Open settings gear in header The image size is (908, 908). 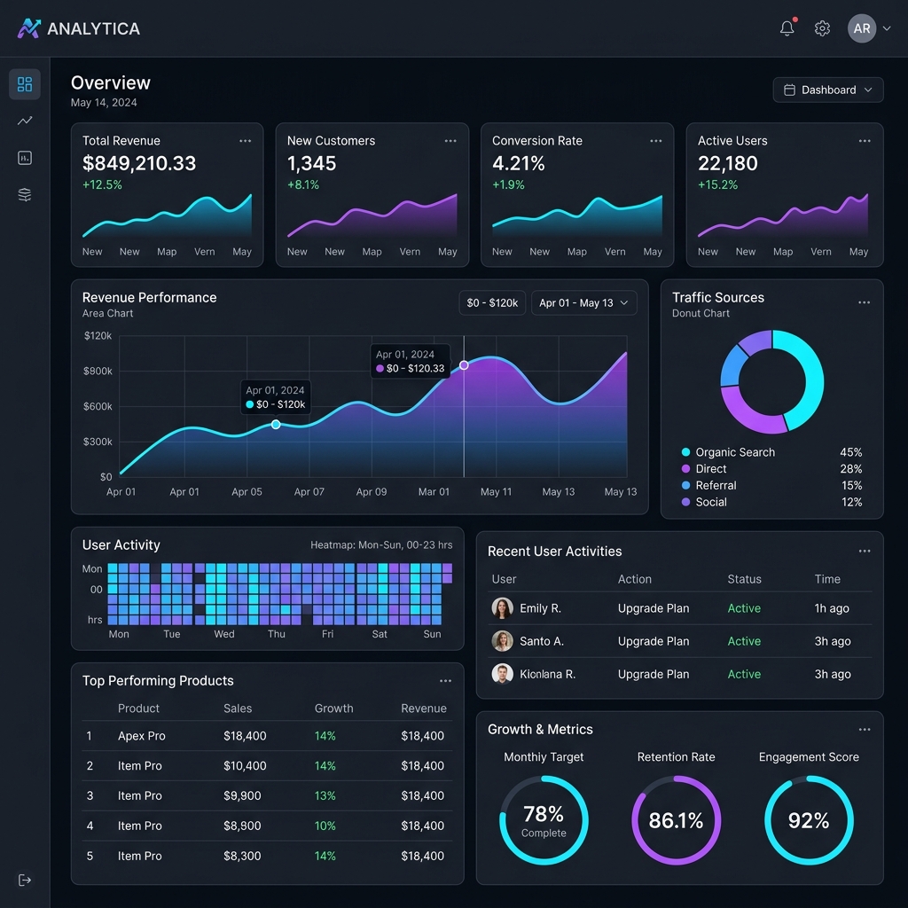point(822,28)
